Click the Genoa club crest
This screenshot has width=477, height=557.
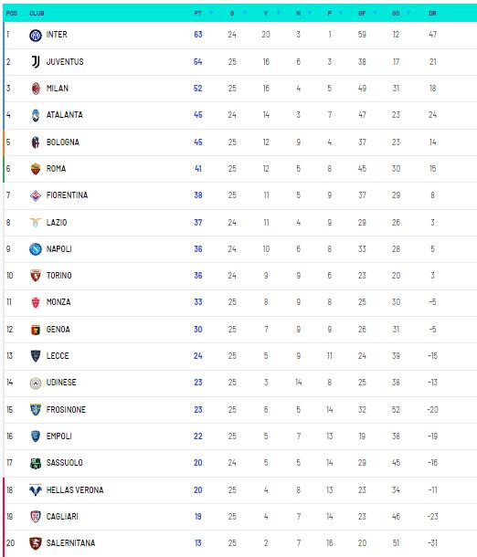pos(36,330)
